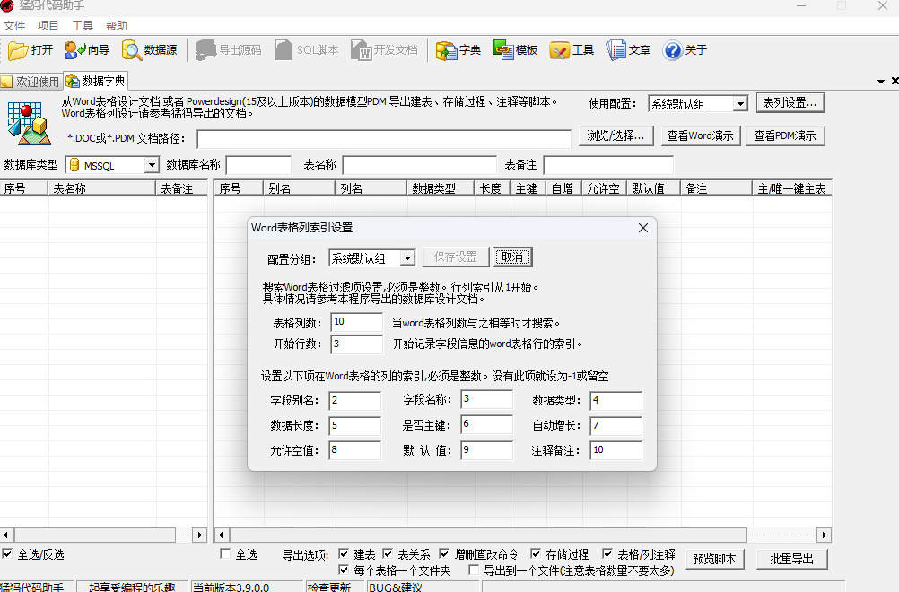Image resolution: width=899 pixels, height=592 pixels.
Task: Close the current tab with the tab bar X
Action: (895, 82)
